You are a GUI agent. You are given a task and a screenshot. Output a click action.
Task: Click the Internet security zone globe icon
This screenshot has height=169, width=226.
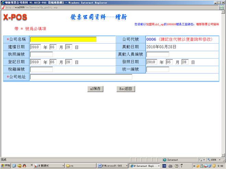point(165,160)
